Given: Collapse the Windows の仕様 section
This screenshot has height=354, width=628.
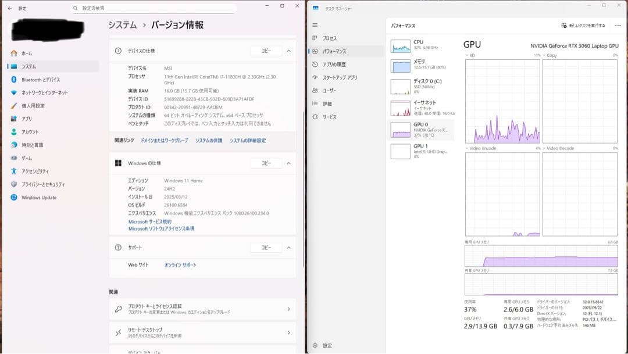Looking at the screenshot, I should click(x=290, y=163).
